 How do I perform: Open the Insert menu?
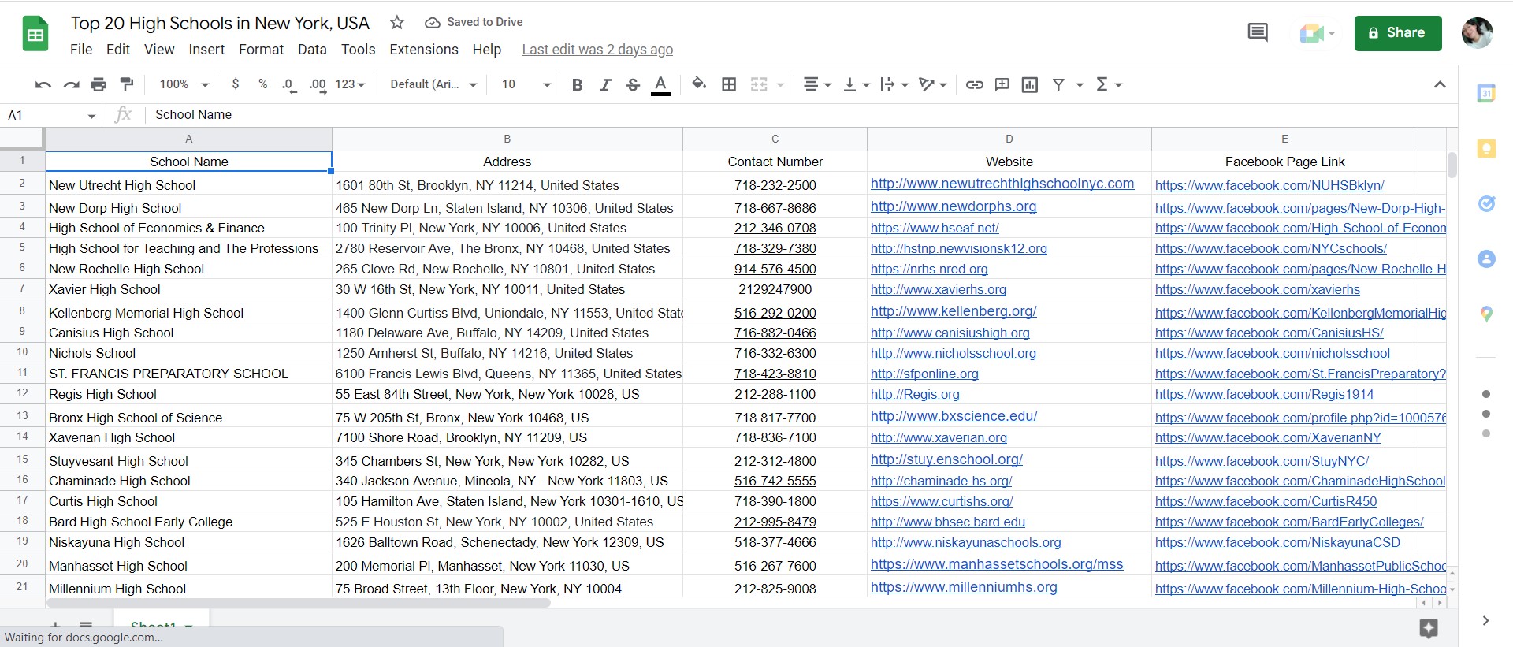point(206,50)
